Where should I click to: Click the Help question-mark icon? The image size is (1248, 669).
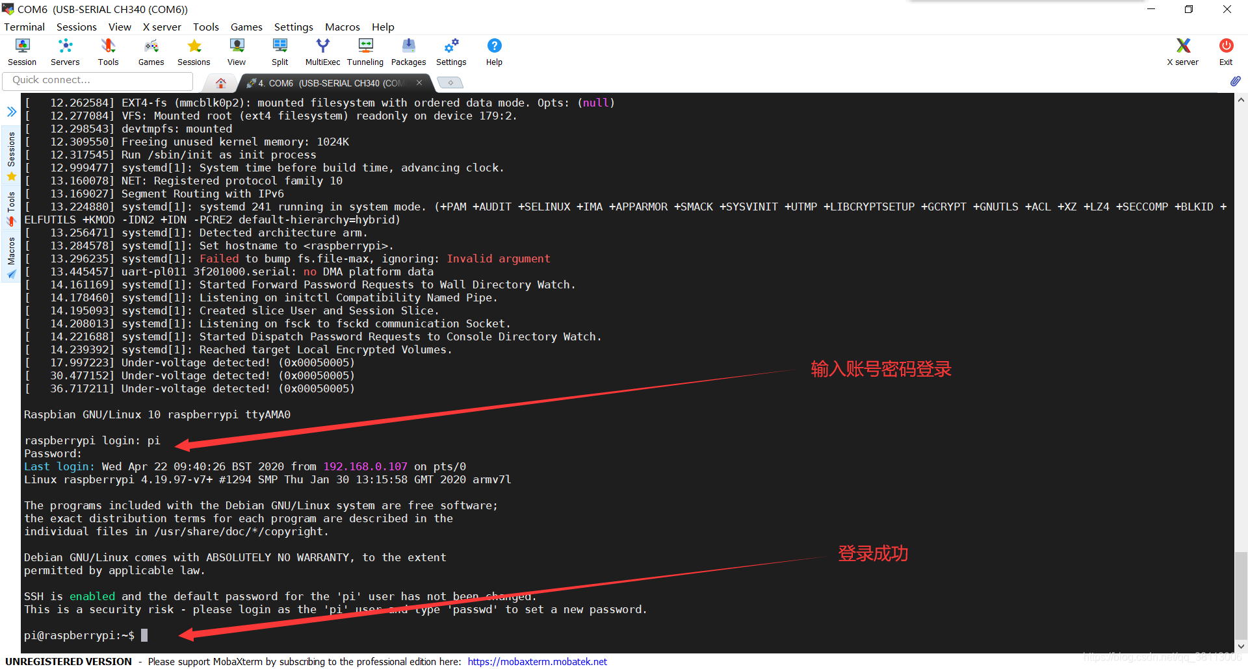pyautogui.click(x=494, y=52)
